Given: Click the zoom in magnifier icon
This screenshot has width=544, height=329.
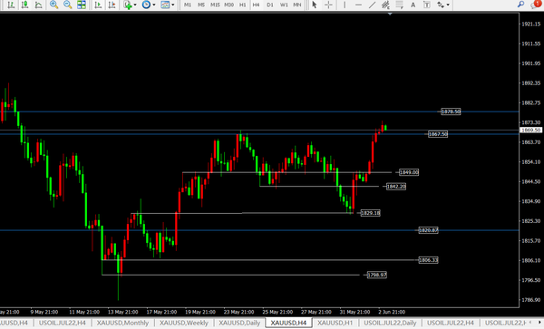Looking at the screenshot, I should 53,5.
